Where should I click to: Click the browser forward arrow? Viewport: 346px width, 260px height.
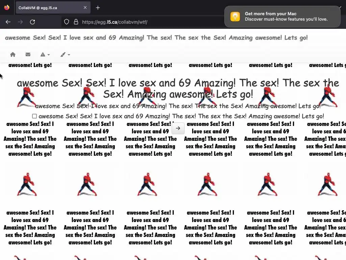coord(20,22)
